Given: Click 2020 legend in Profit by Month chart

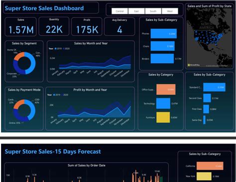Looking at the screenshot, I should [65, 95].
